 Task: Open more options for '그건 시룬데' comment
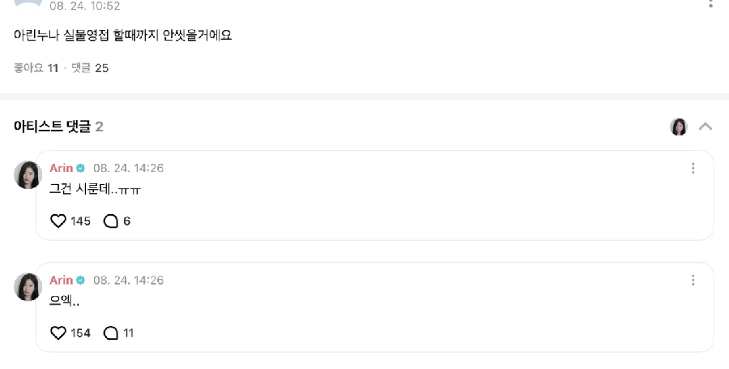[x=693, y=168]
